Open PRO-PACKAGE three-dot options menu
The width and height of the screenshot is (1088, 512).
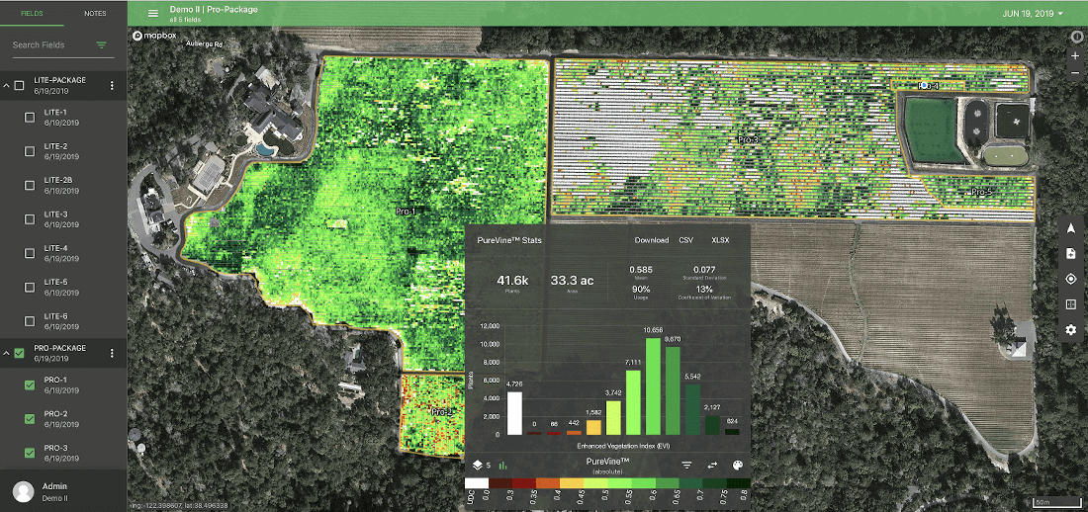tap(112, 354)
